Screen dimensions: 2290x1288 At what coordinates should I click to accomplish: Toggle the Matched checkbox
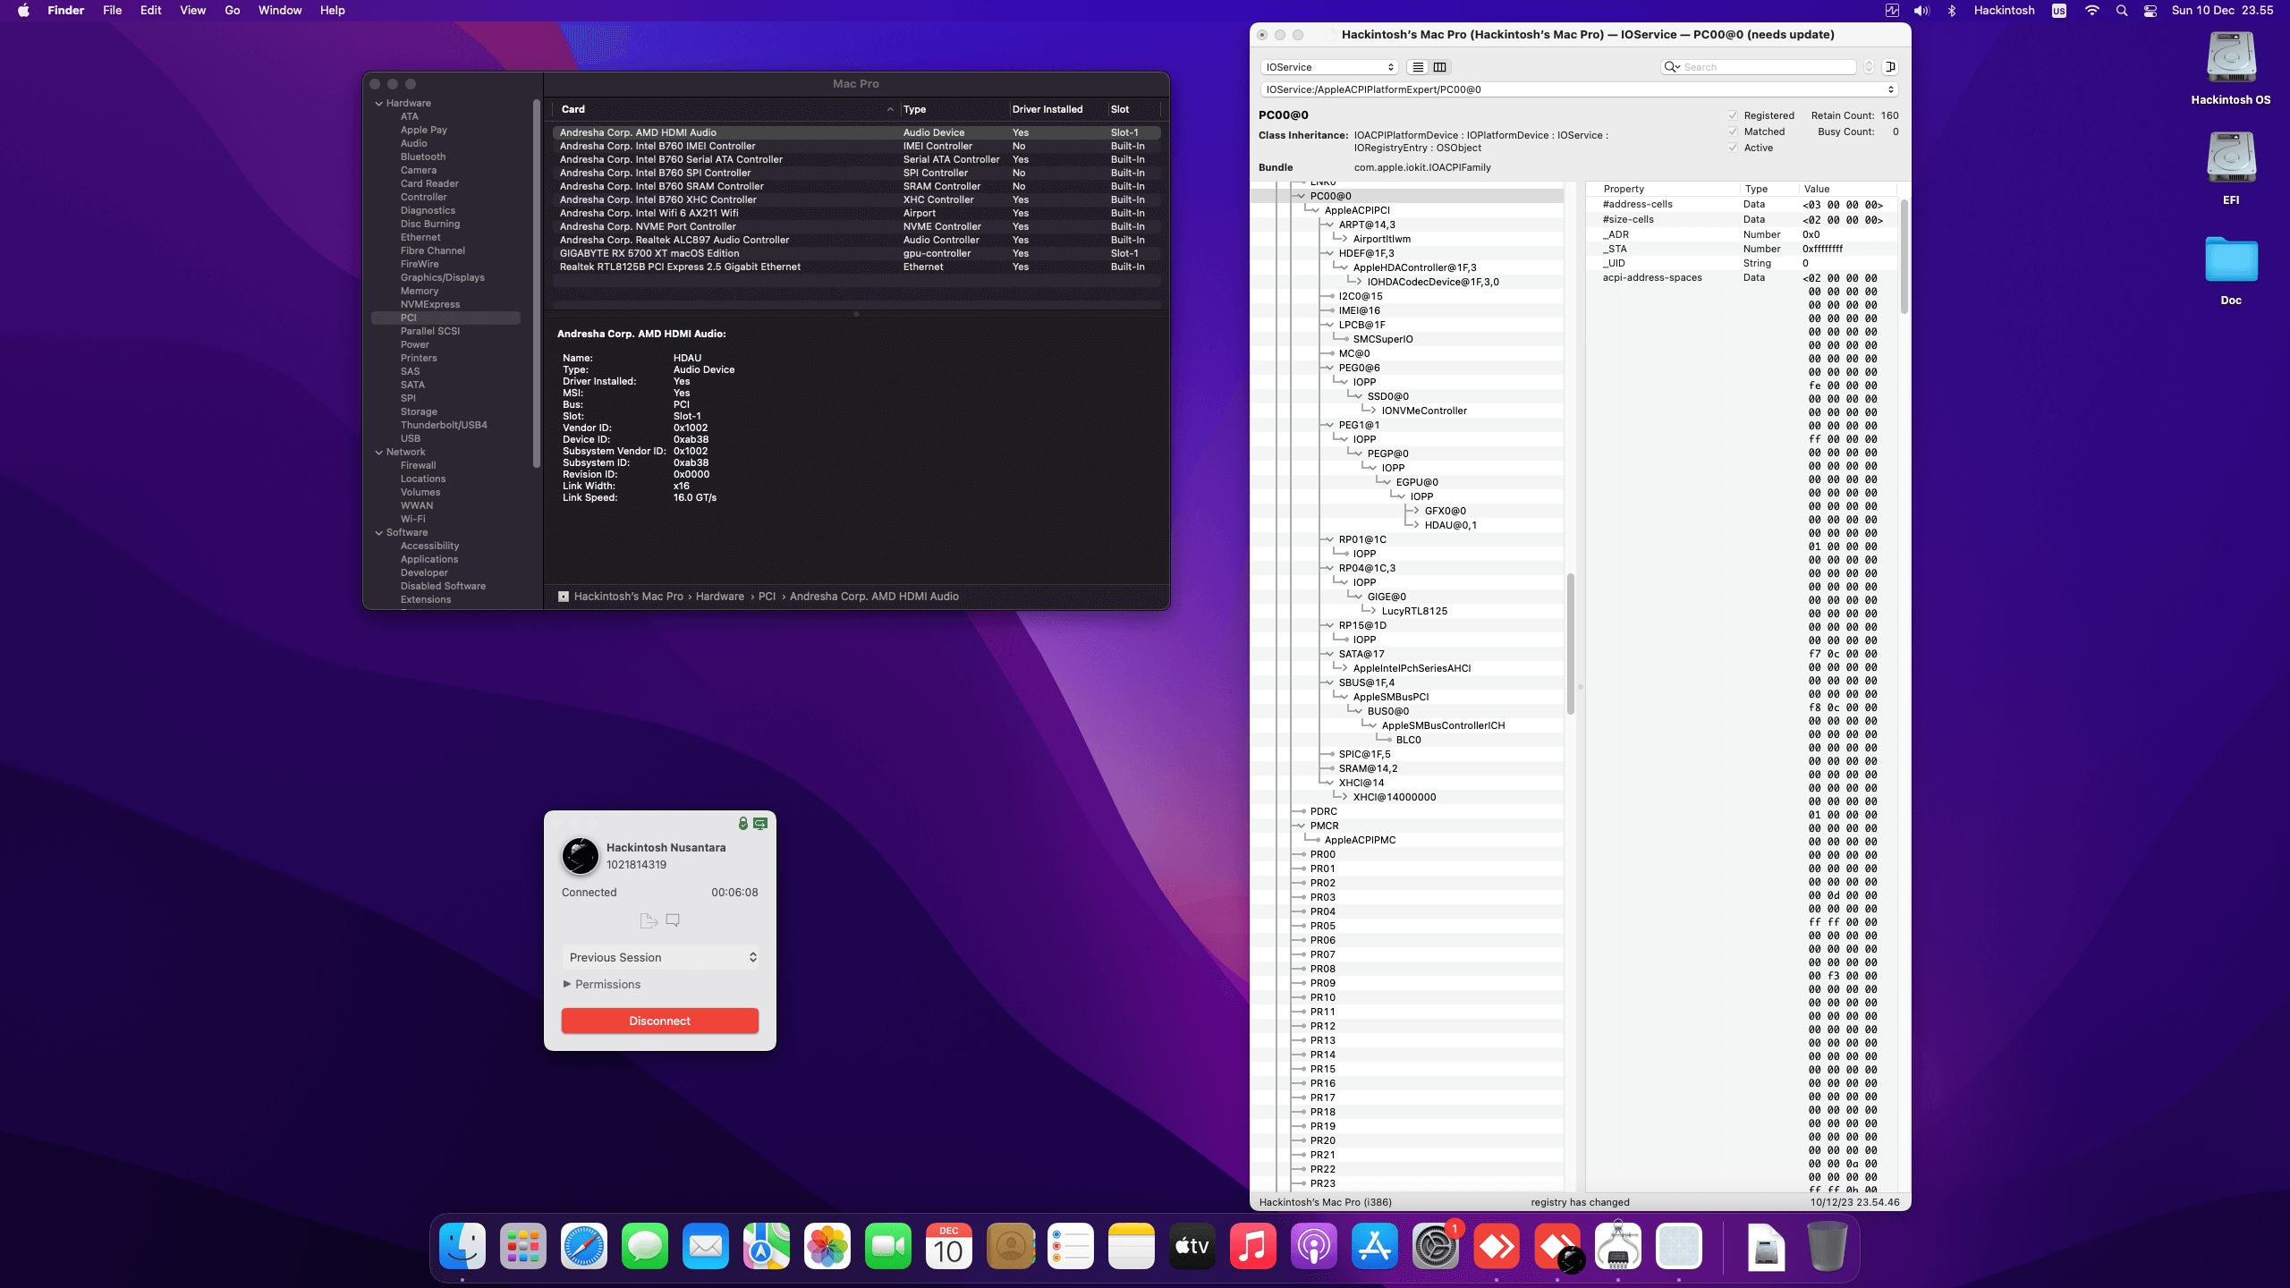coord(1733,131)
